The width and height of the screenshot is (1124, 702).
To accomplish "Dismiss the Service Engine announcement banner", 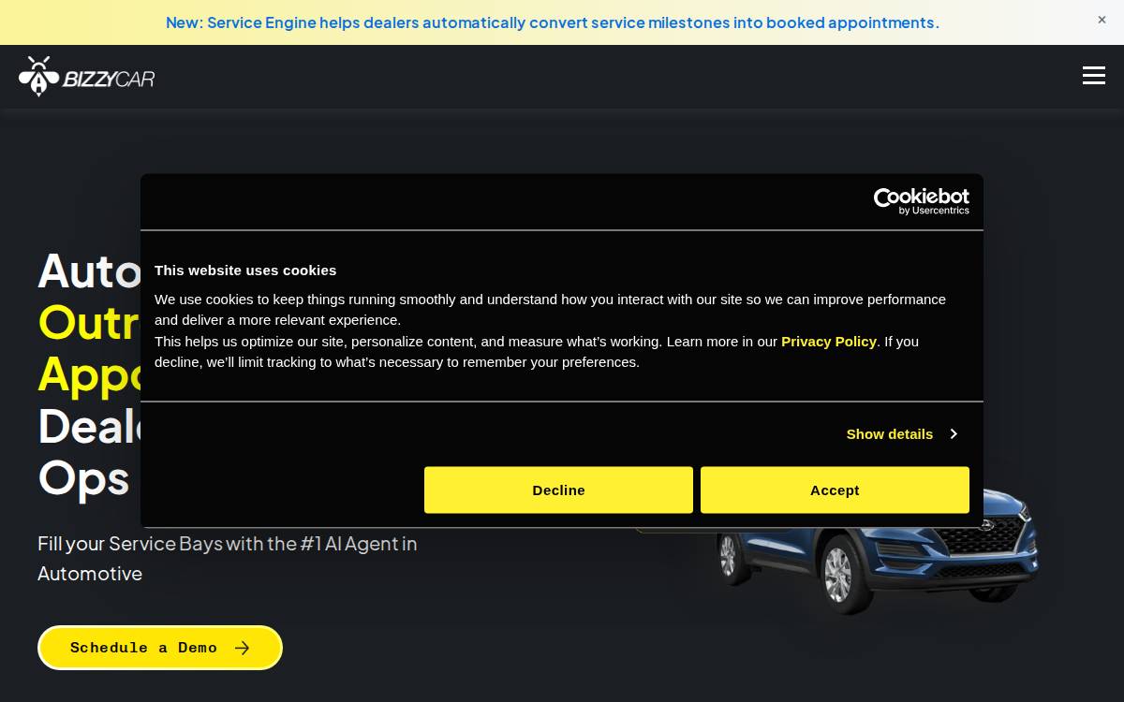I will click(1102, 20).
